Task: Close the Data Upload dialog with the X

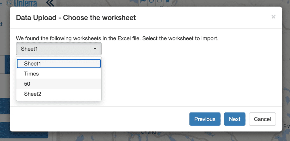Action: point(273,17)
